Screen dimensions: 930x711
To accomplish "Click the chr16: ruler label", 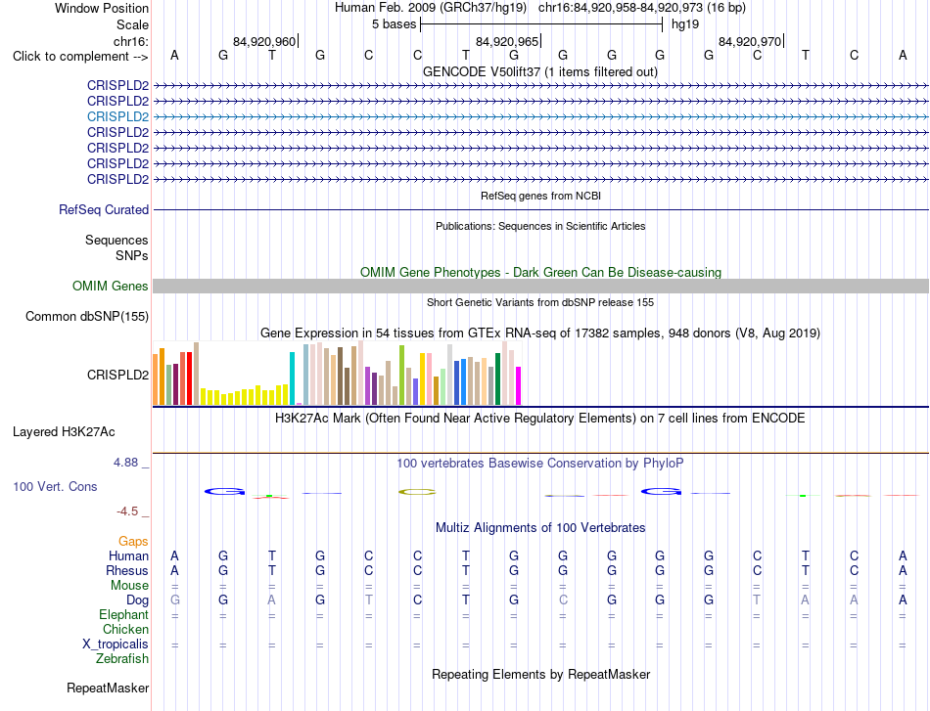I will tap(131, 41).
